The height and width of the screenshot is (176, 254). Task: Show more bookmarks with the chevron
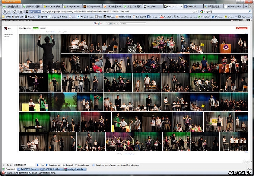236,17
